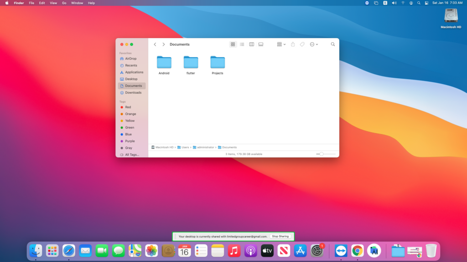Open the Action (ellipsis) dropdown menu
Image resolution: width=467 pixels, height=262 pixels.
point(314,44)
